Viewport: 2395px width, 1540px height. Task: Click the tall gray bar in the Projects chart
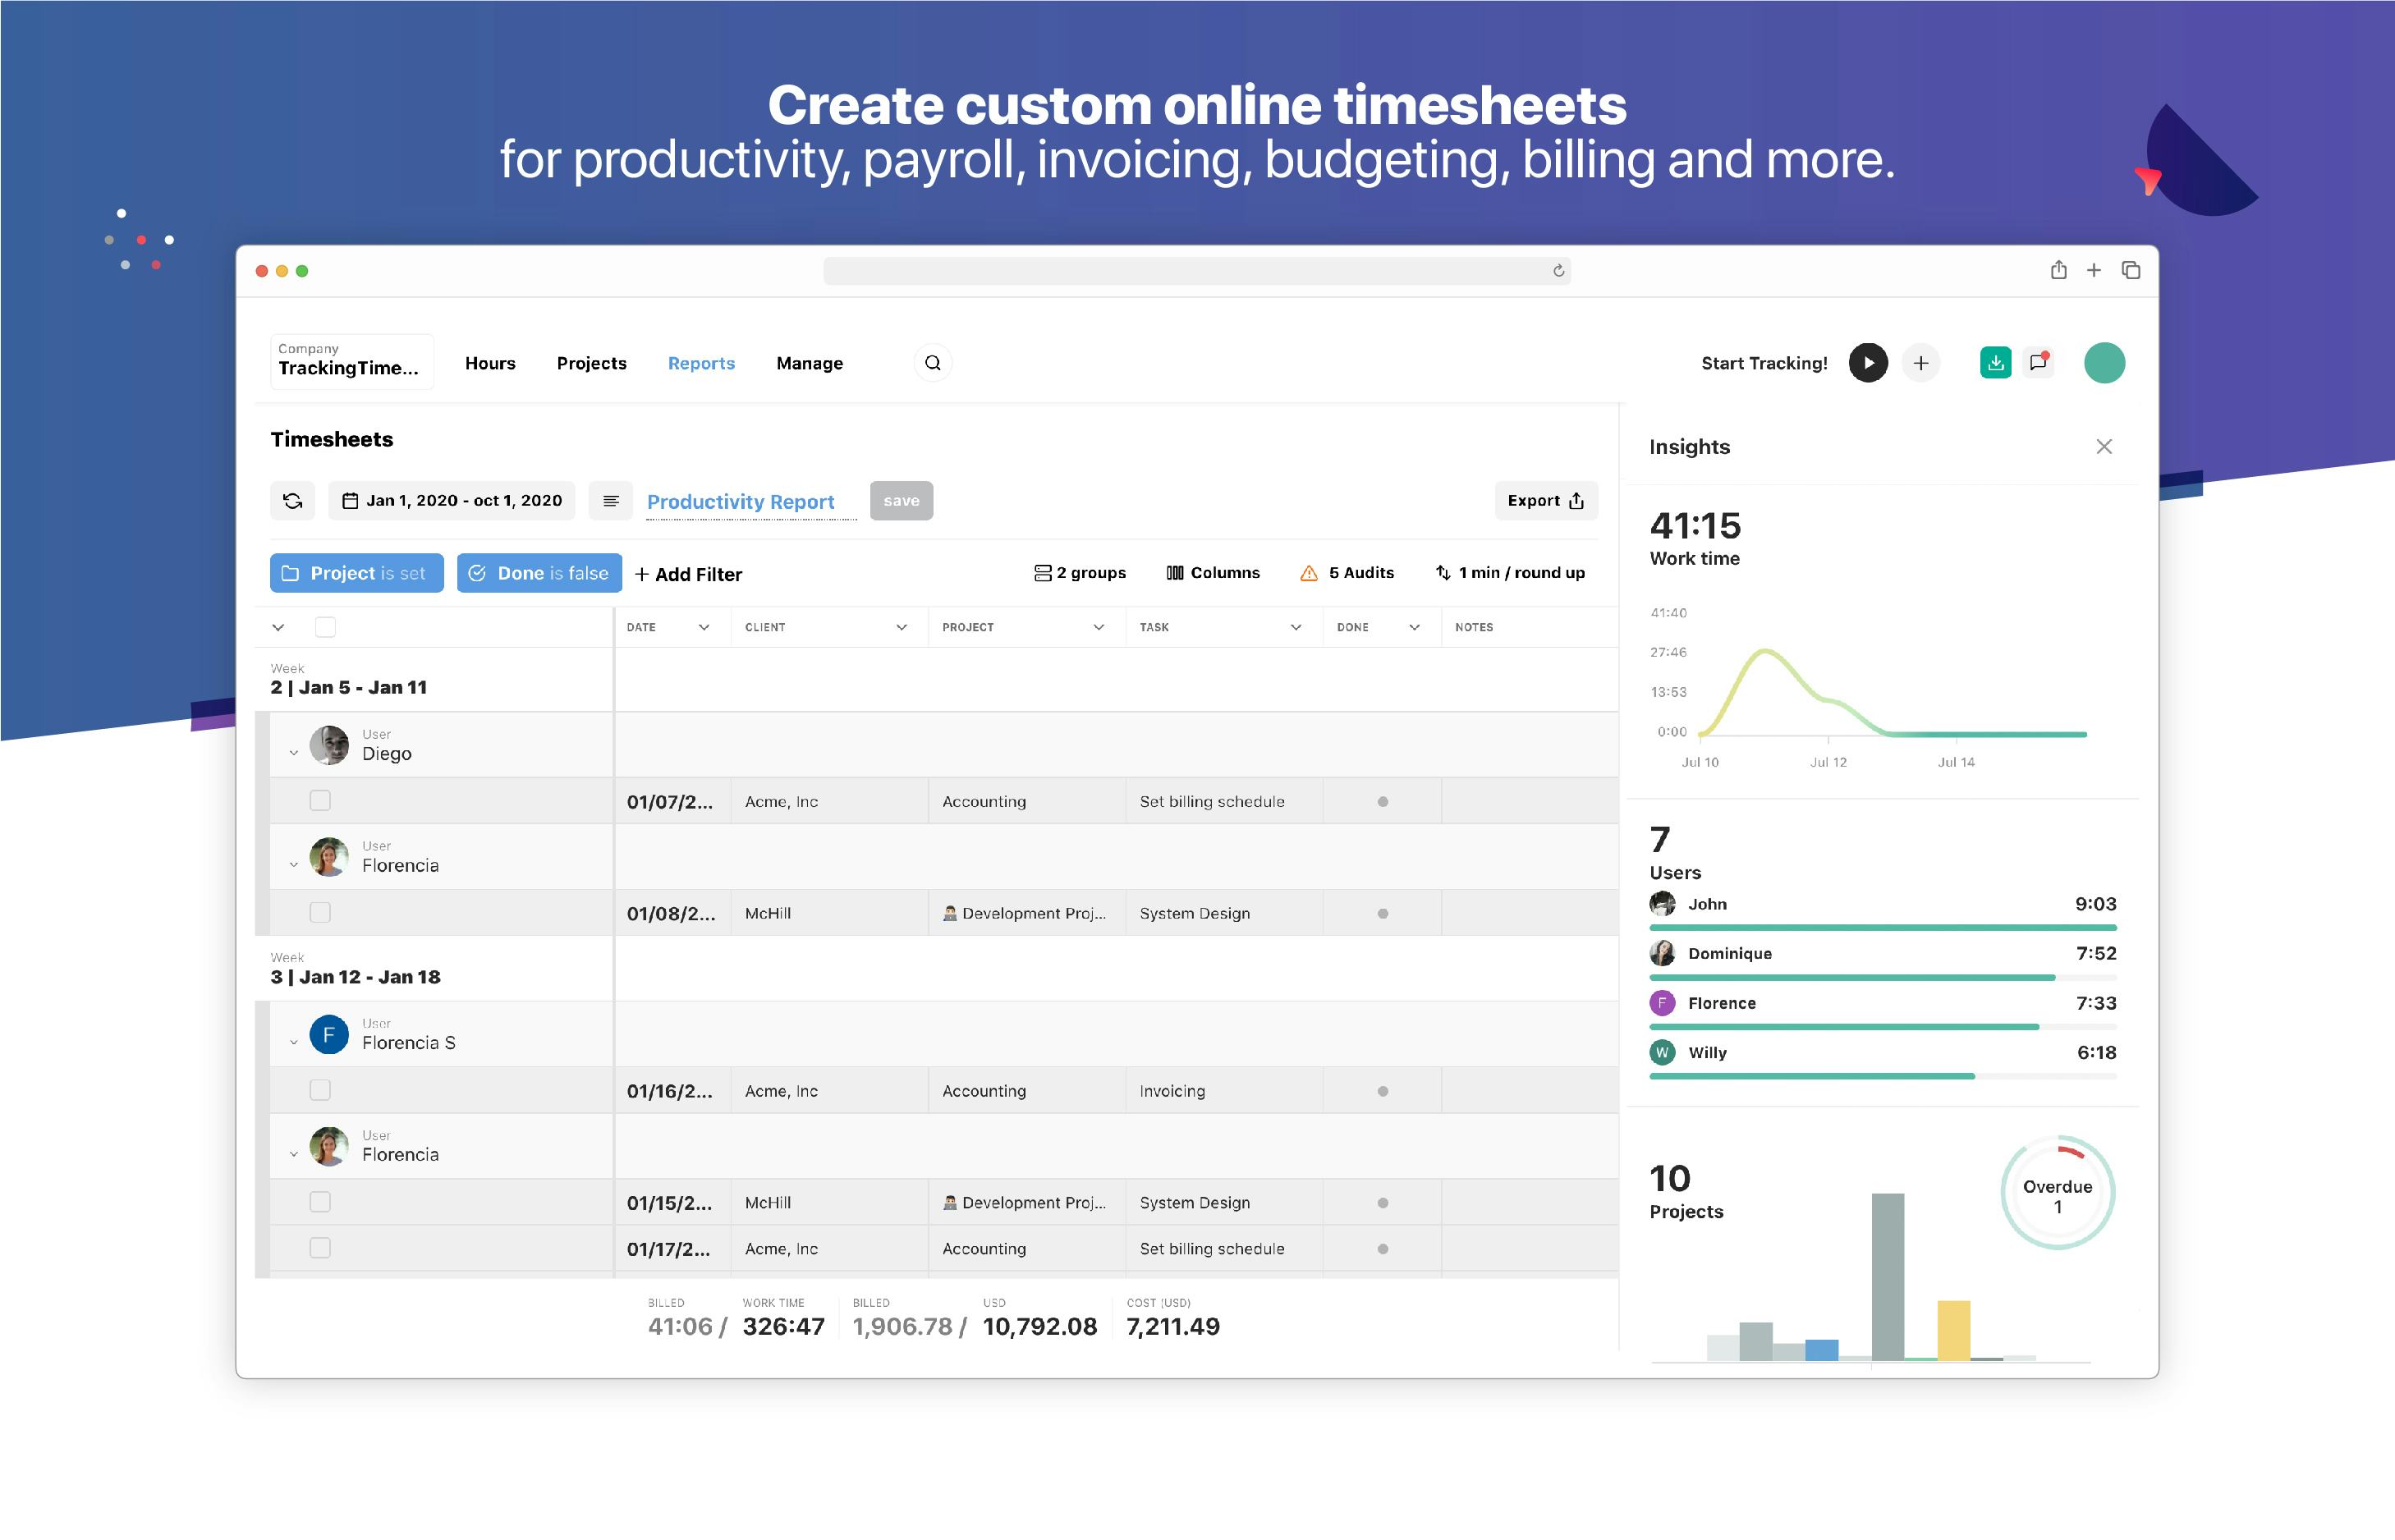point(1887,1275)
